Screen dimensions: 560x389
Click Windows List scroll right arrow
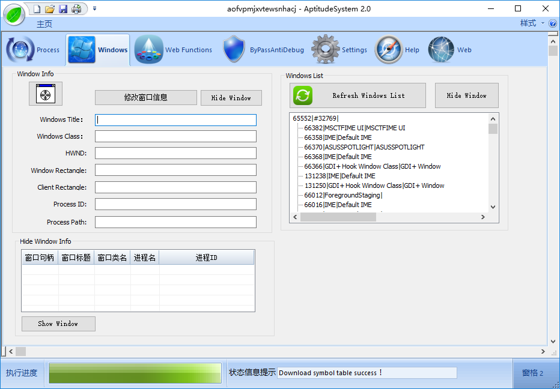click(483, 217)
